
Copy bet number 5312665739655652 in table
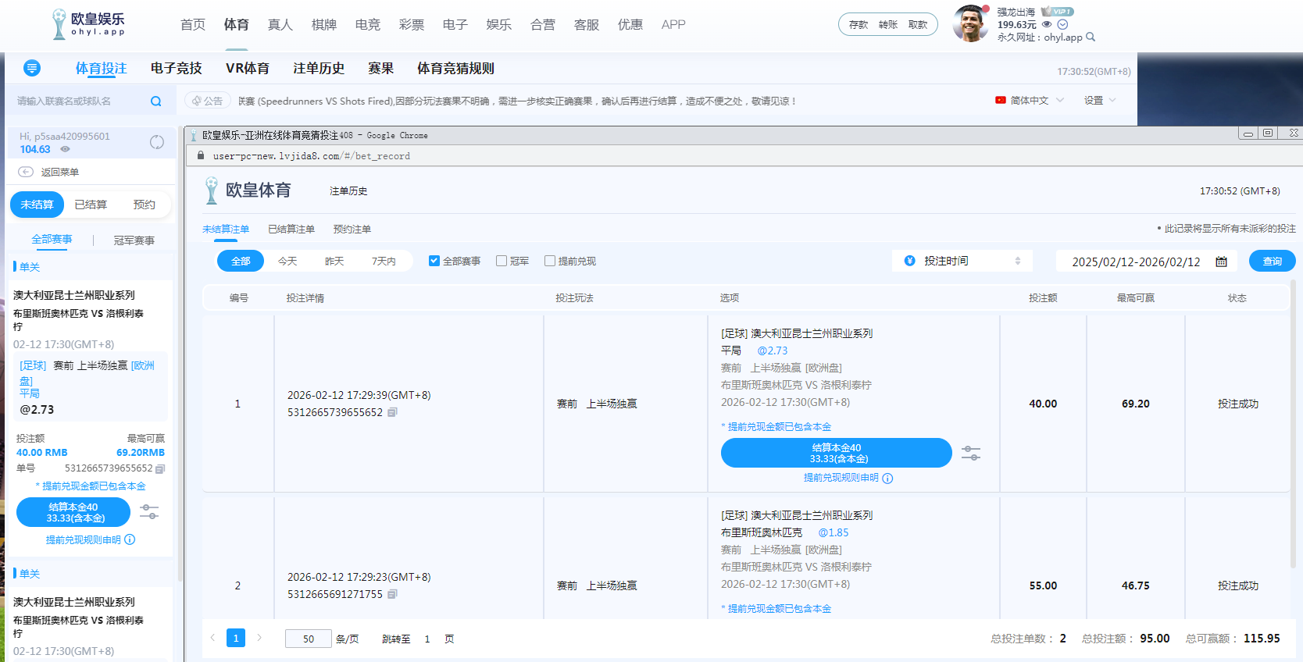point(393,412)
